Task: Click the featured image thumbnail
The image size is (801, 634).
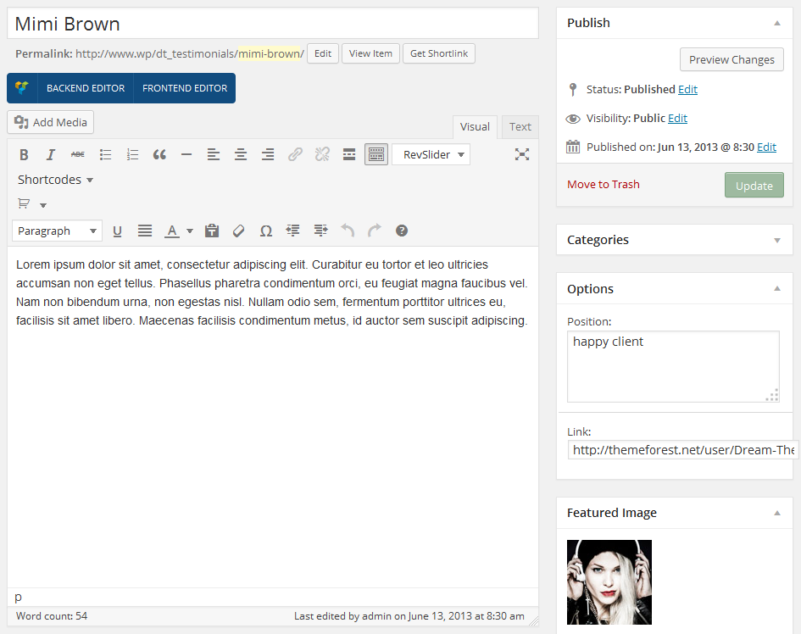Action: (x=609, y=581)
